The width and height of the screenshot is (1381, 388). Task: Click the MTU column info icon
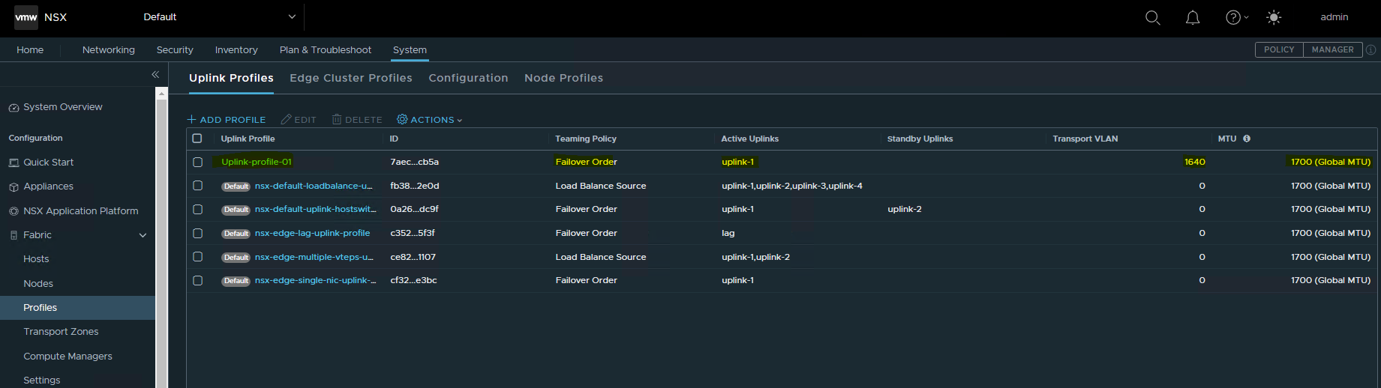pos(1247,139)
